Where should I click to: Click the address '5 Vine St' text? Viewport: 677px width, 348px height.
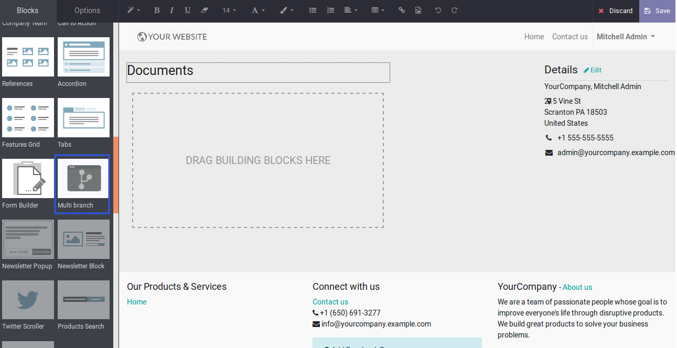coord(566,101)
